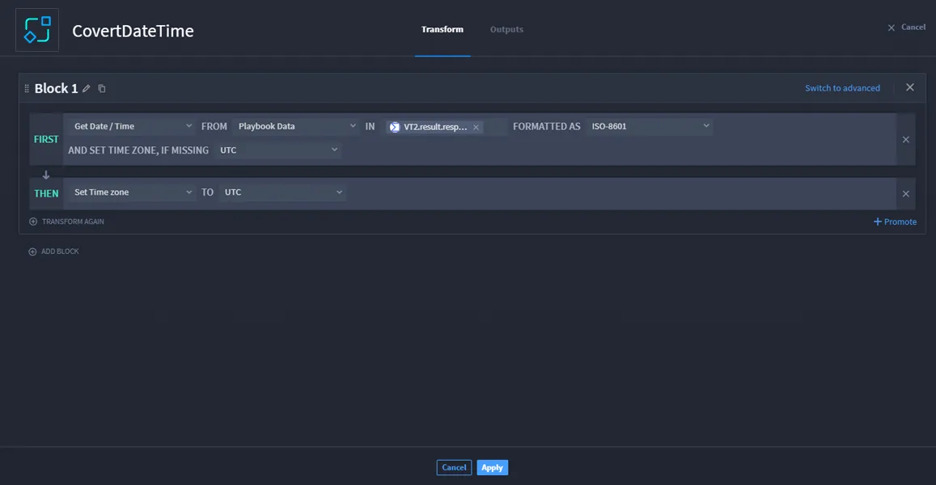The image size is (936, 485).
Task: Click the Switch to advanced link
Action: [842, 87]
